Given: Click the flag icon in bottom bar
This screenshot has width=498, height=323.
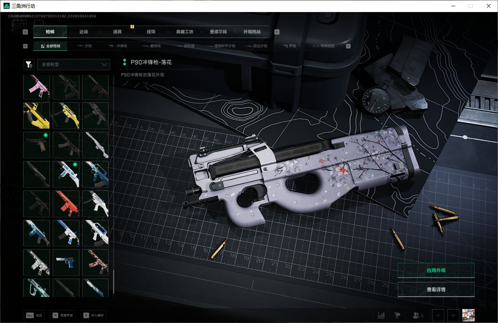Looking at the screenshot, I should (x=397, y=315).
